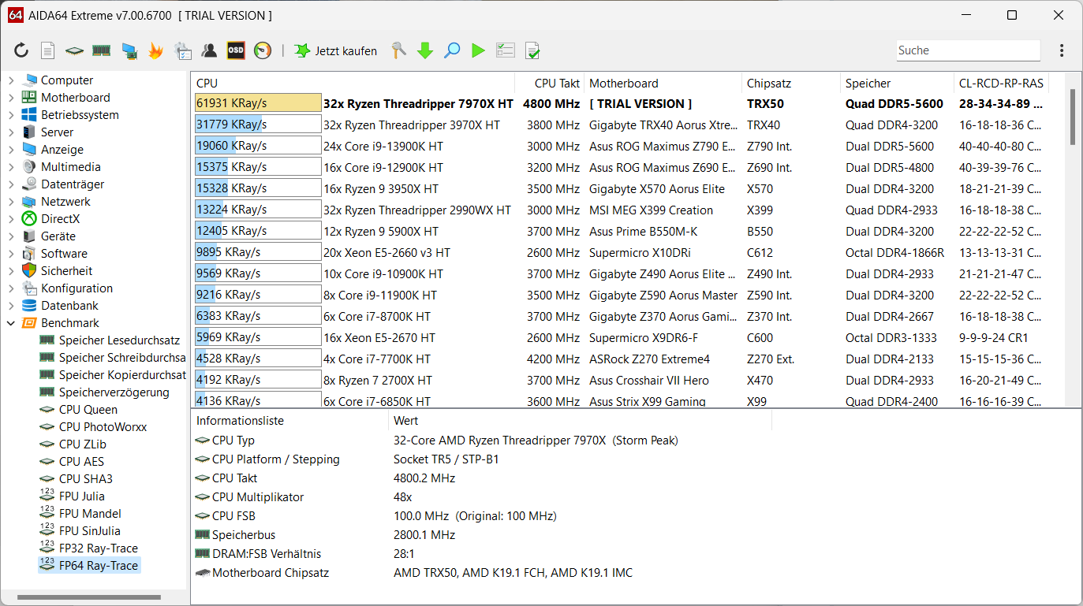
Task: Select Datenbank in the tree
Action: pyautogui.click(x=70, y=306)
